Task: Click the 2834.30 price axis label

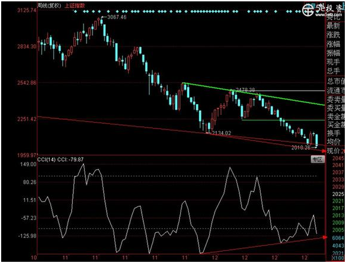Action: pos(27,46)
